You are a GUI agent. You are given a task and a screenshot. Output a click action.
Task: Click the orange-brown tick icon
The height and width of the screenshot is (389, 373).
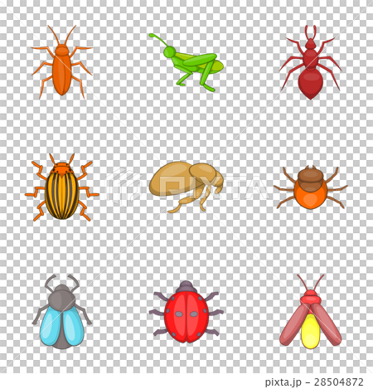pos(311,187)
